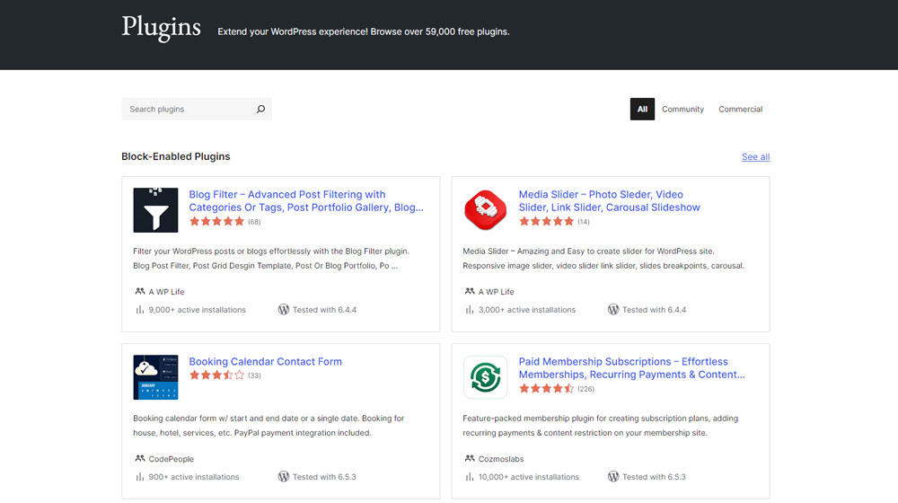The width and height of the screenshot is (898, 503).
Task: Click the (14) review count
Action: 584,222
